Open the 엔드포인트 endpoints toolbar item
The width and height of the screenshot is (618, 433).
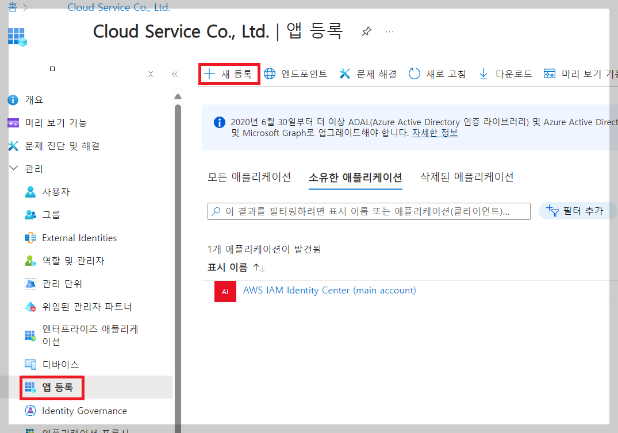pos(295,74)
